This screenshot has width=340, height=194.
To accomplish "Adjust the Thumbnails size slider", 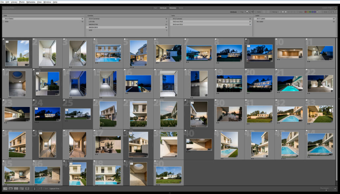I will (326, 190).
